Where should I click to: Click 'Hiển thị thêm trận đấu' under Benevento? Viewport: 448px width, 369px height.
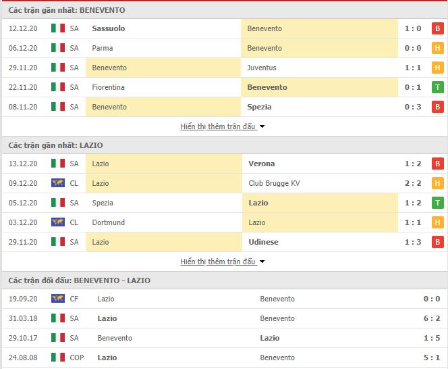click(218, 126)
